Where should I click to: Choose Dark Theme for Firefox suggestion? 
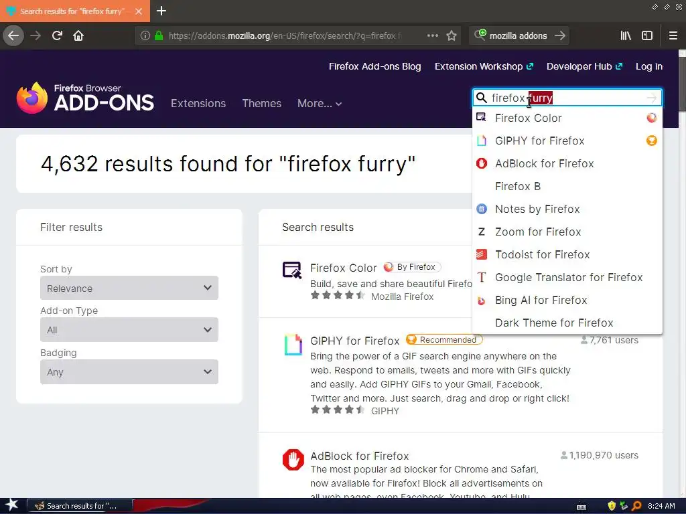[567, 323]
